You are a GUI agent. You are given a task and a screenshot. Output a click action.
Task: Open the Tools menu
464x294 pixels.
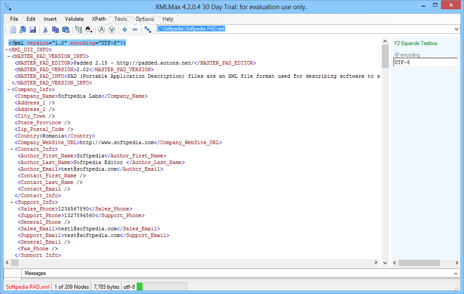121,19
